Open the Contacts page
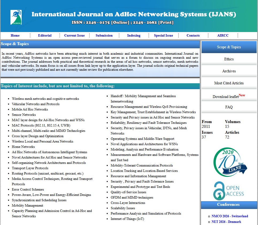The width and height of the screenshot is (258, 225). point(193,35)
